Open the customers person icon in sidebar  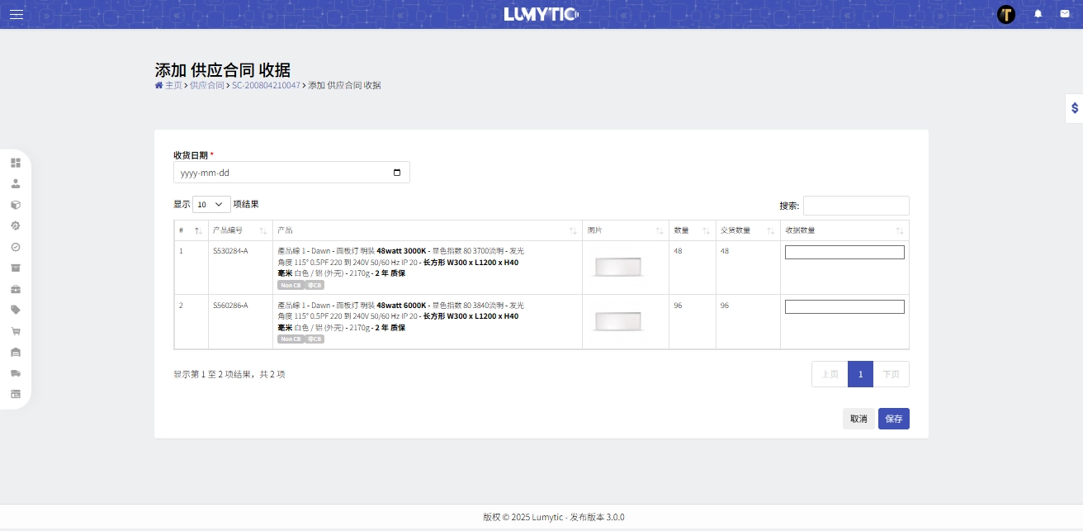click(16, 183)
